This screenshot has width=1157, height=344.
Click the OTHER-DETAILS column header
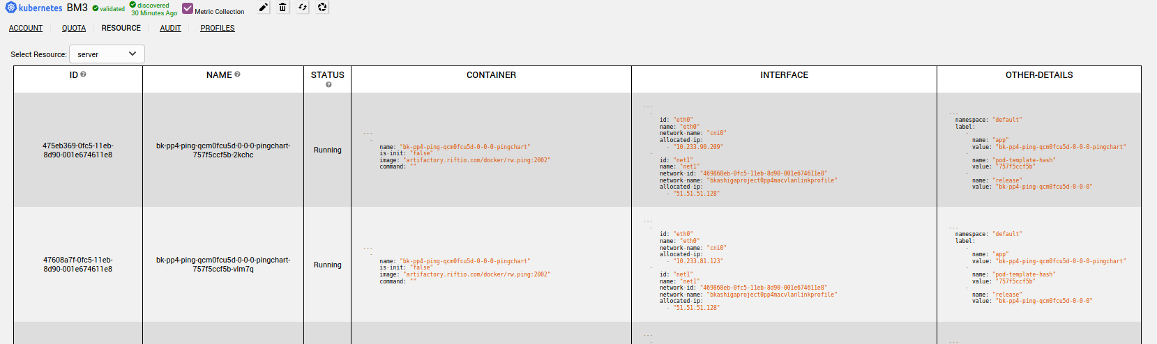[1038, 75]
